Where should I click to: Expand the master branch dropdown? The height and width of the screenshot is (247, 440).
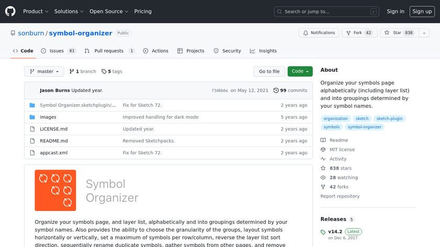tap(44, 71)
